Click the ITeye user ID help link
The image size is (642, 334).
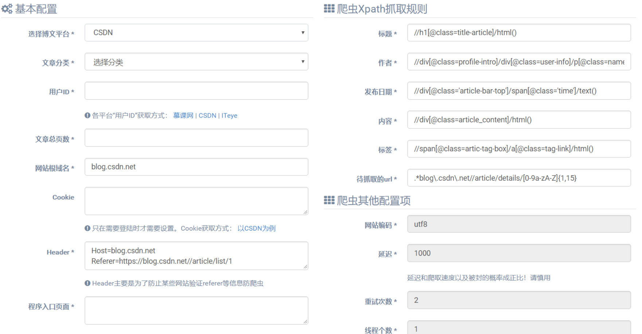tap(230, 115)
